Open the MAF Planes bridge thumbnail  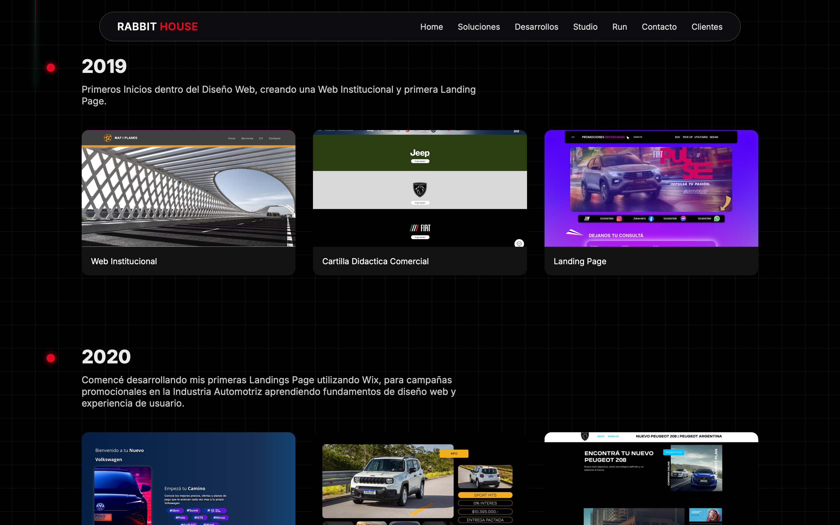(x=188, y=188)
